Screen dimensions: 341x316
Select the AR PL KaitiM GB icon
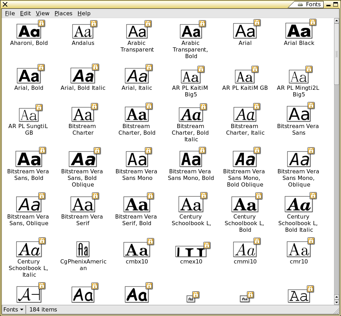pos(245,77)
